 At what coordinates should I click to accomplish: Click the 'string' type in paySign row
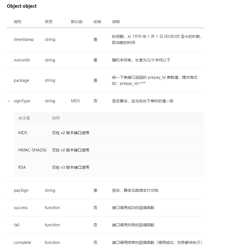click(50, 190)
